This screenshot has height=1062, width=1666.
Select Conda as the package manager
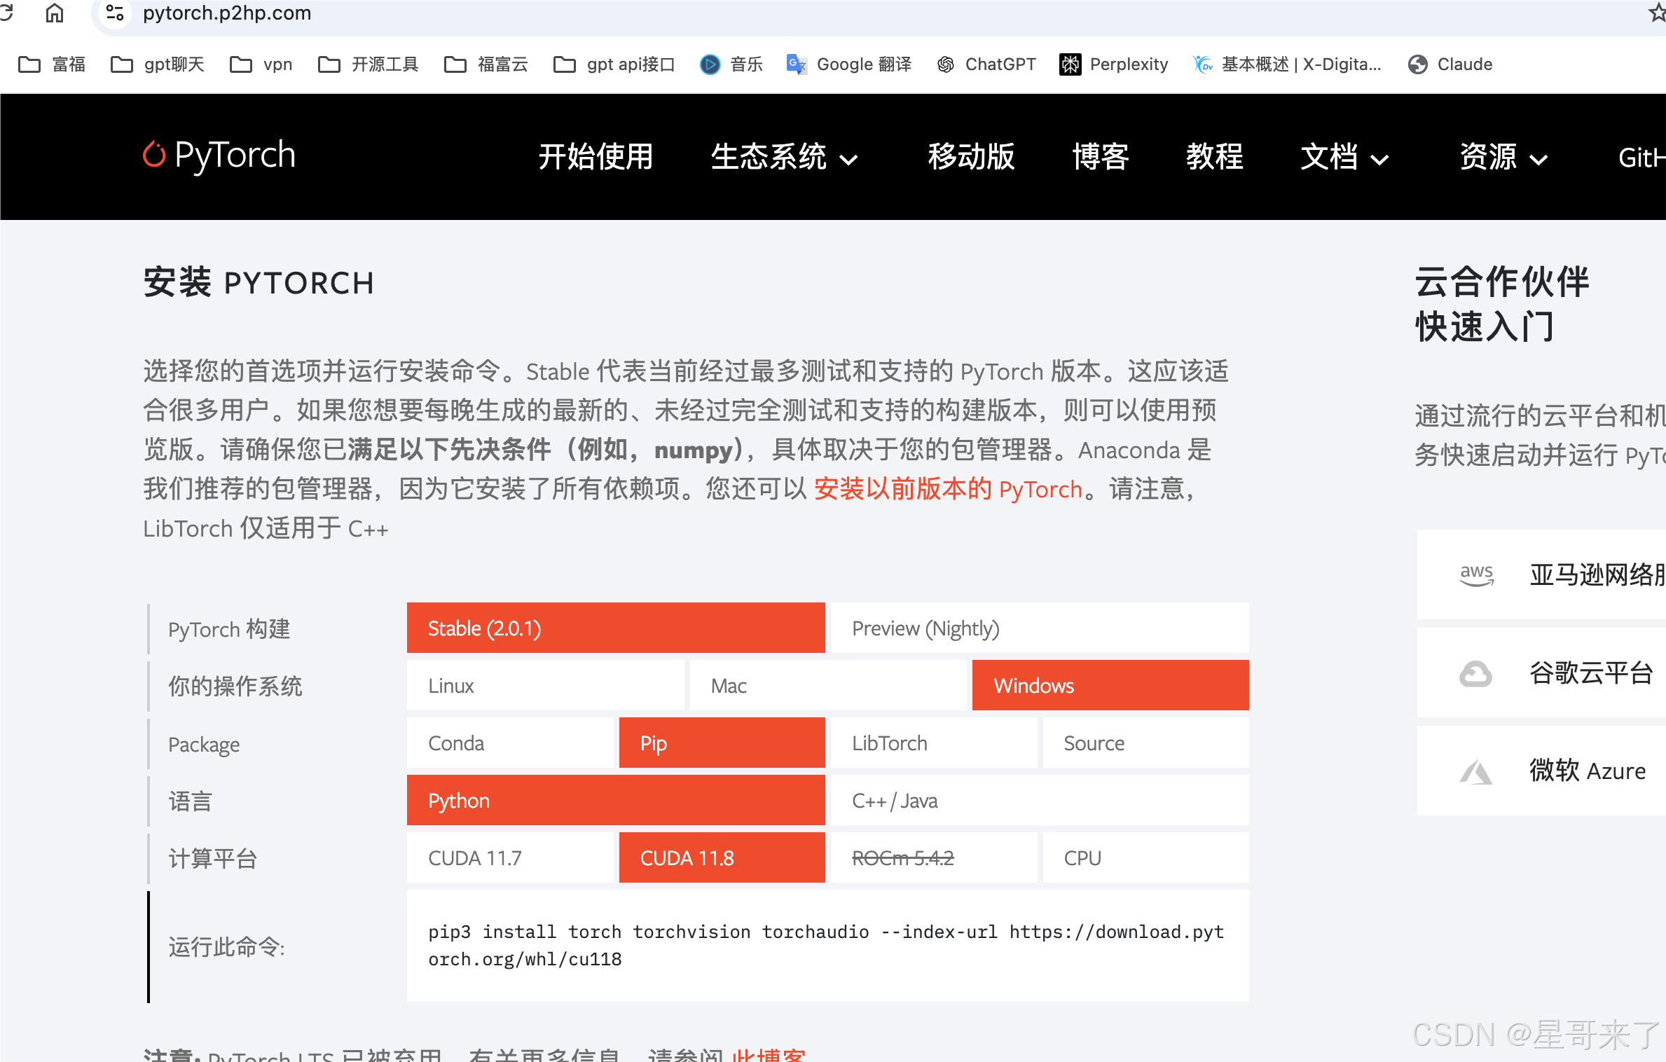point(511,743)
